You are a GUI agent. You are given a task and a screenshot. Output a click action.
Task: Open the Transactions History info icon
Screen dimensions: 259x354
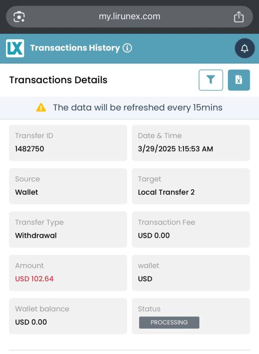click(127, 48)
